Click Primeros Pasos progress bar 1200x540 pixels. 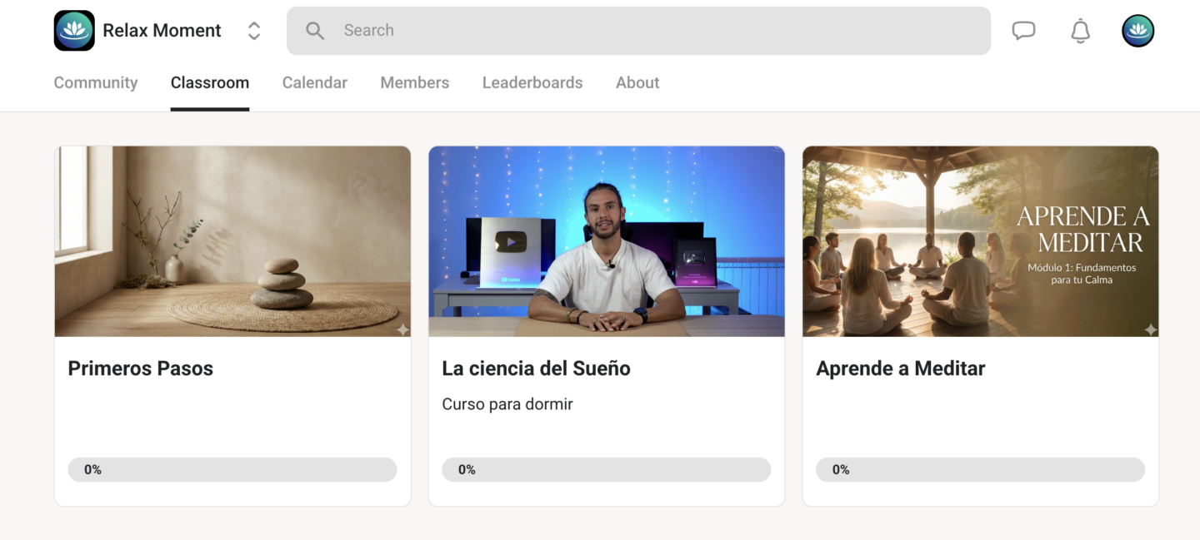pyautogui.click(x=232, y=469)
